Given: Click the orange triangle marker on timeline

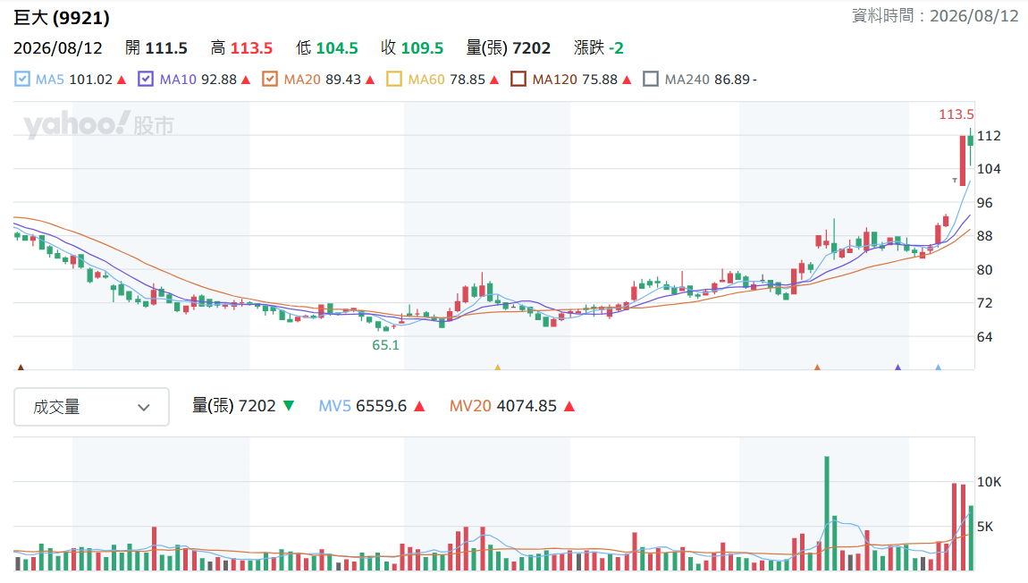Looking at the screenshot, I should coord(817,368).
